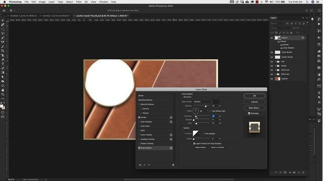Hide the Drop Shadow effect on Ellipse 1

click(282, 48)
